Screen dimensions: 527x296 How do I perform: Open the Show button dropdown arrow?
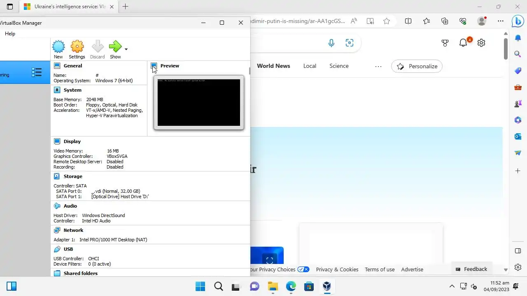pos(126,49)
